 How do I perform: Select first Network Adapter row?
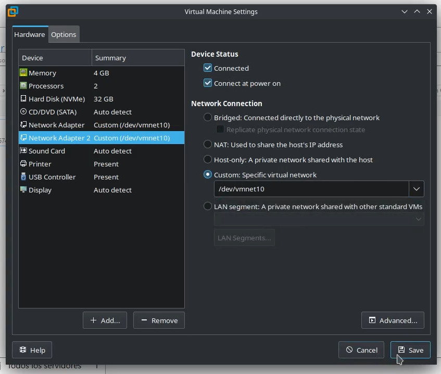click(x=56, y=125)
